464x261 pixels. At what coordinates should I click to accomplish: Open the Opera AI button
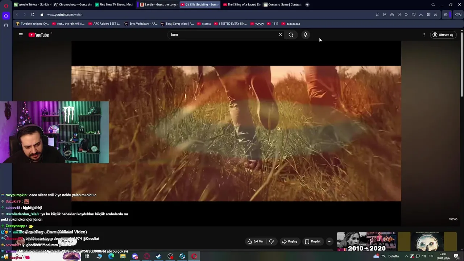[458, 14]
